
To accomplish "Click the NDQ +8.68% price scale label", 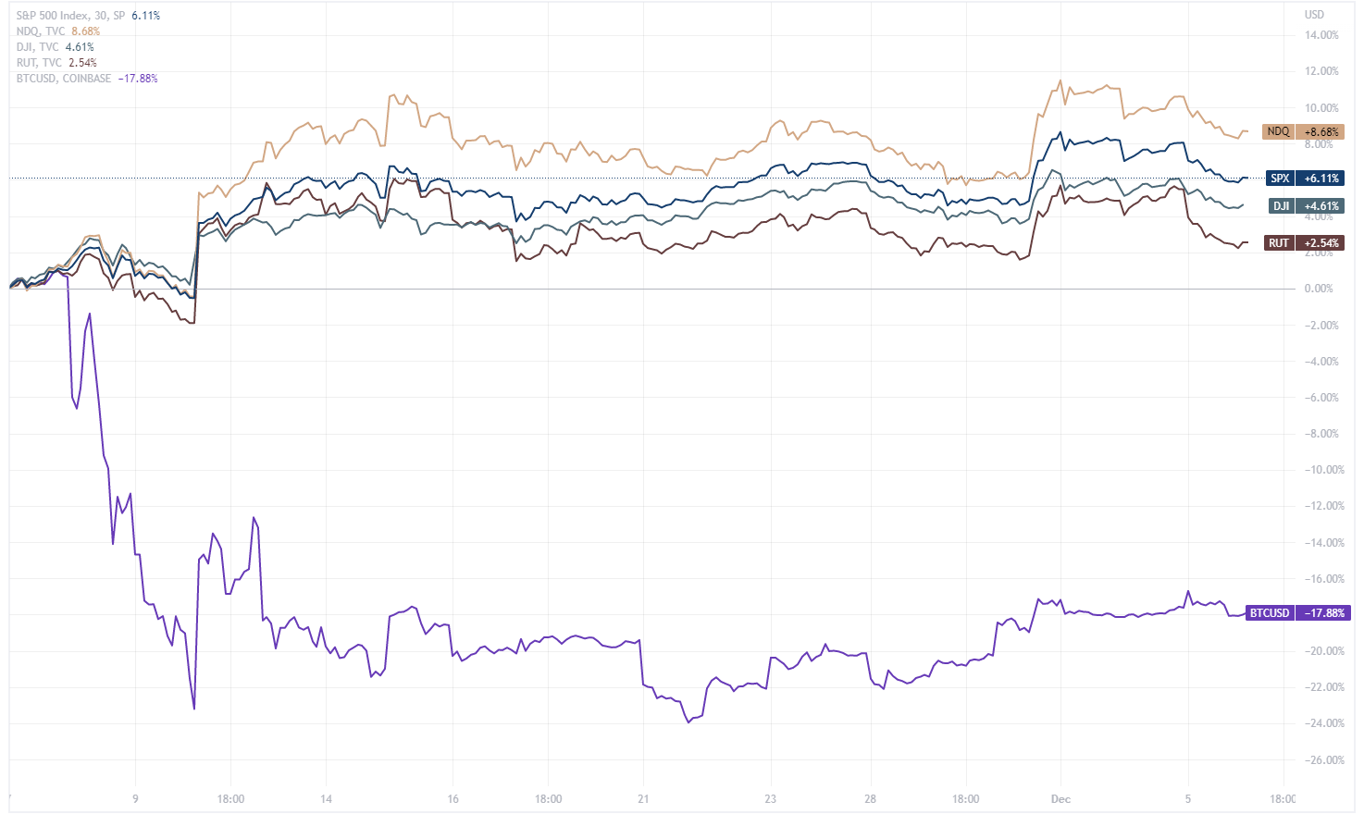I will point(1303,132).
